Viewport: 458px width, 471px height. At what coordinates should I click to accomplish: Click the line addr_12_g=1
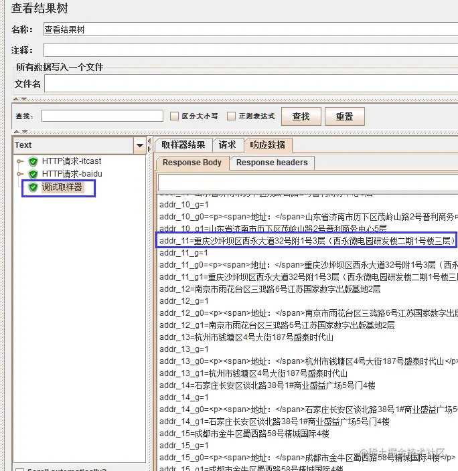click(x=183, y=301)
